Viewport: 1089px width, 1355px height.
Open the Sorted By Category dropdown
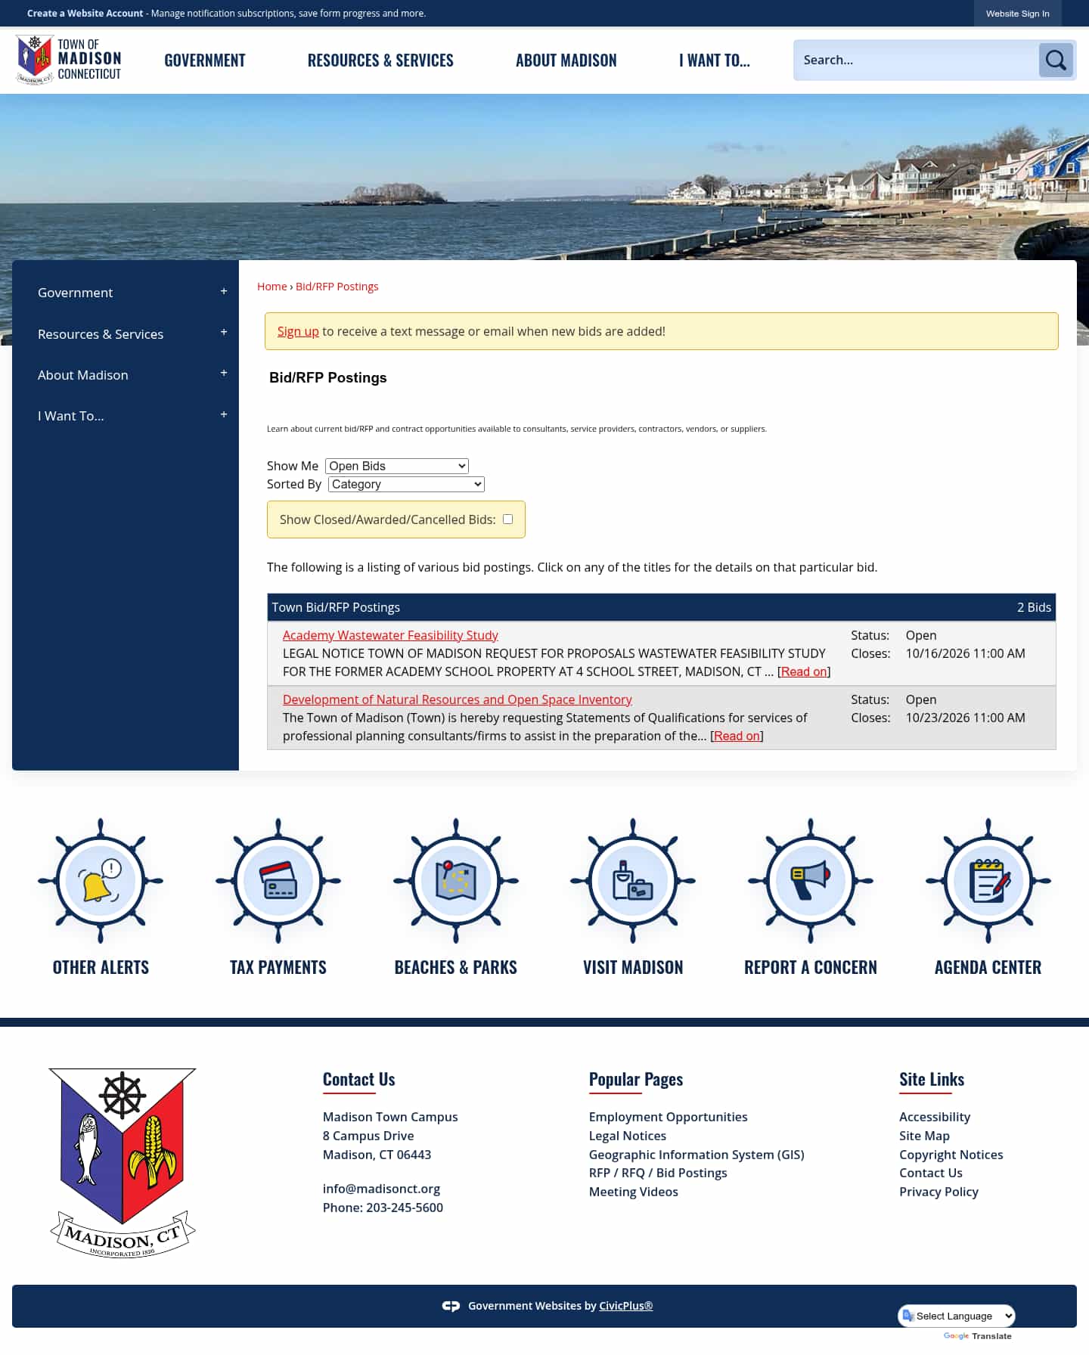coord(406,484)
